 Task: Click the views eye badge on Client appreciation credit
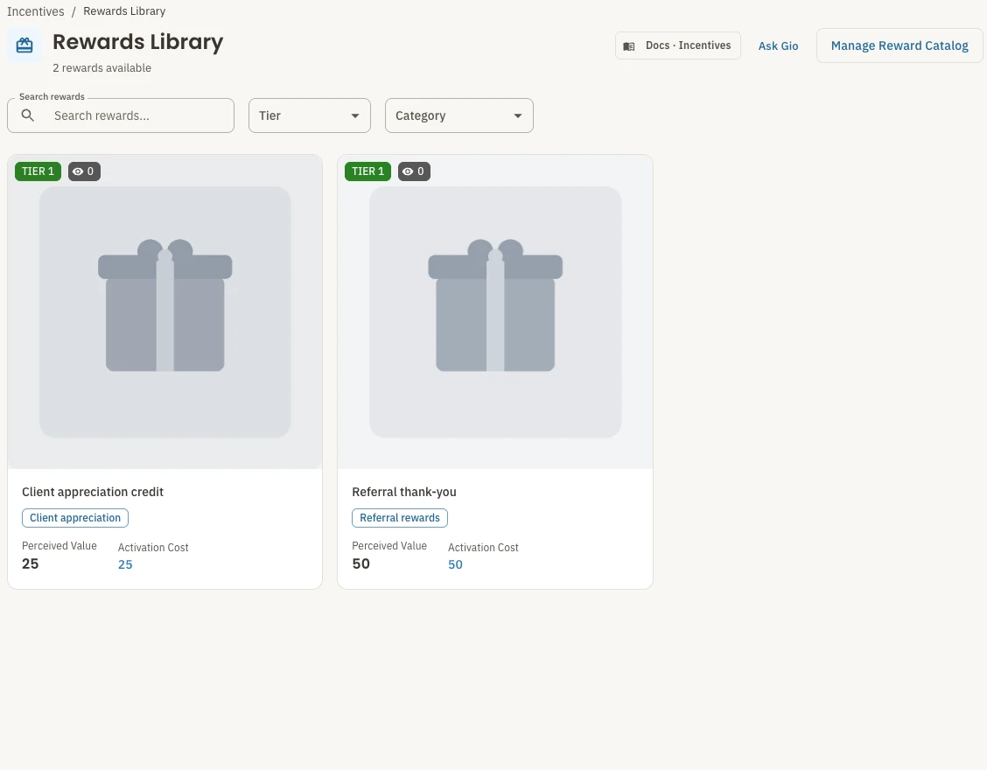pos(84,171)
